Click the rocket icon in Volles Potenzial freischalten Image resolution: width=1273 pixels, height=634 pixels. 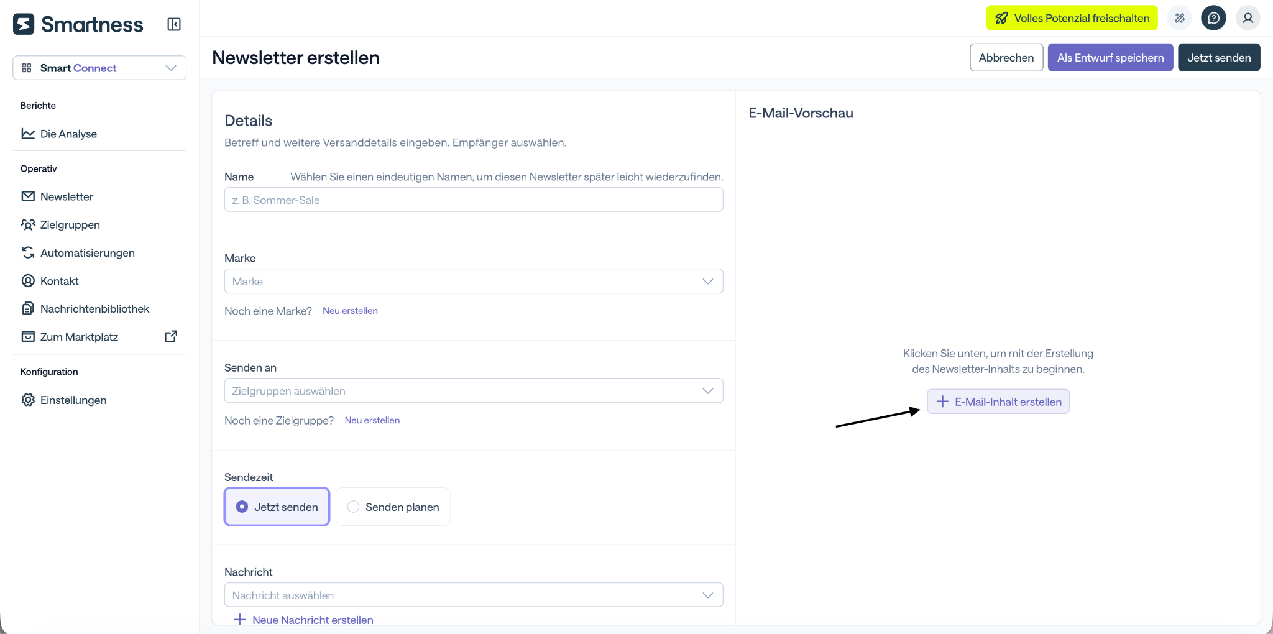pyautogui.click(x=1001, y=18)
